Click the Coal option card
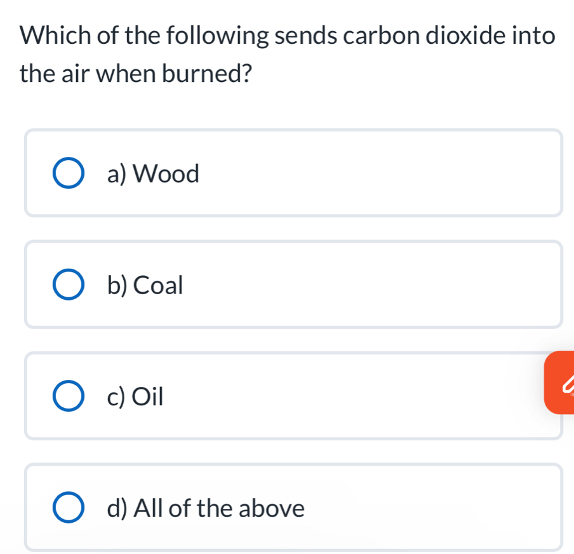Screen dimensions: 574x554 (x=293, y=284)
